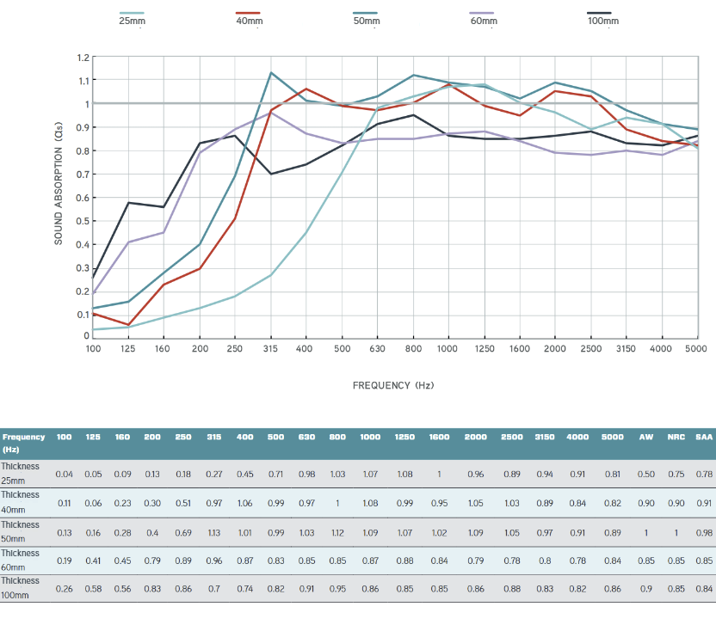The width and height of the screenshot is (716, 625).
Task: Select the Frequency (Hz) table header cell
Action: coord(23,443)
